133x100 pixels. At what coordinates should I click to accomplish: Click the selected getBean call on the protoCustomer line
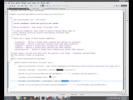[65, 81]
